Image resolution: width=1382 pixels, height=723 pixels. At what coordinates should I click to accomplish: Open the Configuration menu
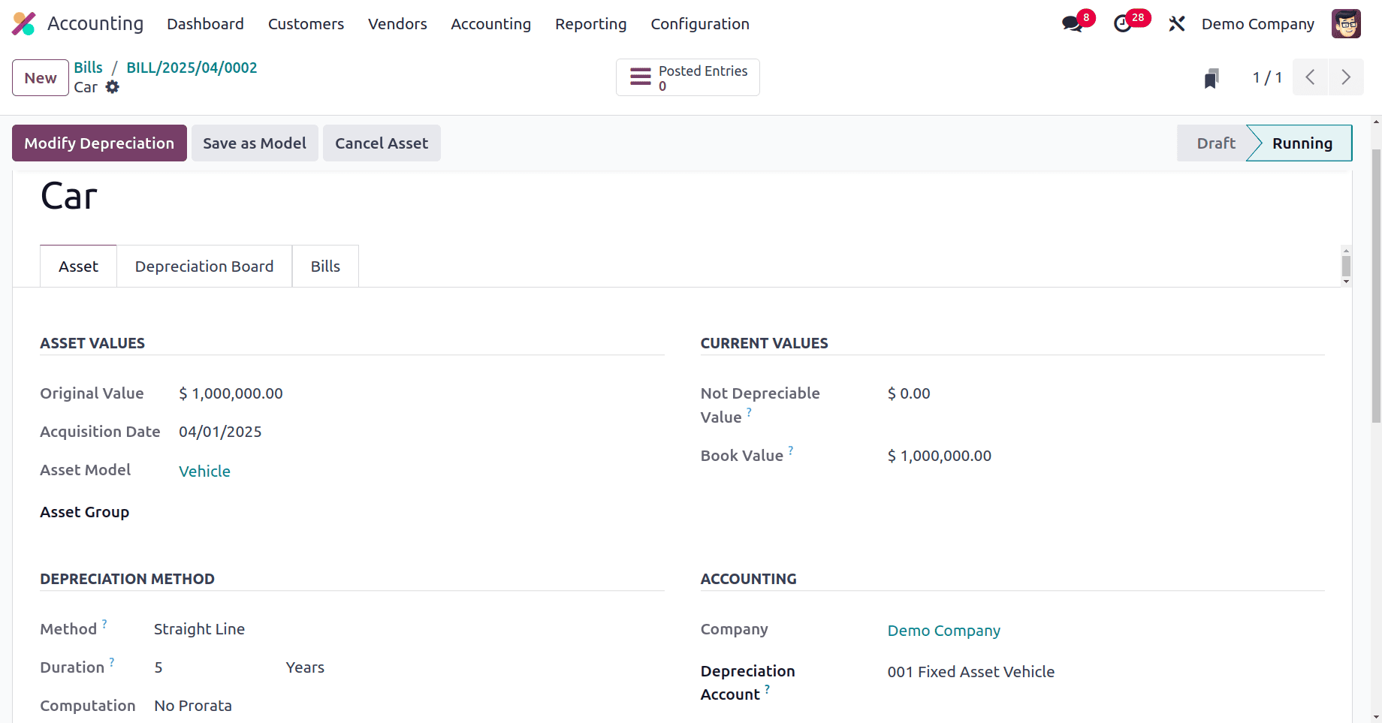[700, 24]
